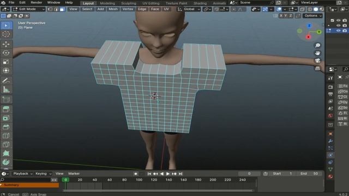Viewport: 349px width, 196px height.
Task: Toggle X axis mirror
Action: pyautogui.click(x=281, y=16)
